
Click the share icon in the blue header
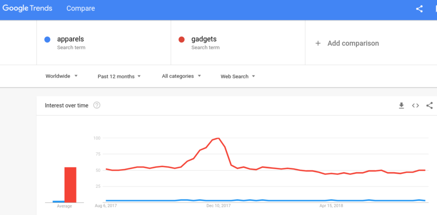(419, 9)
